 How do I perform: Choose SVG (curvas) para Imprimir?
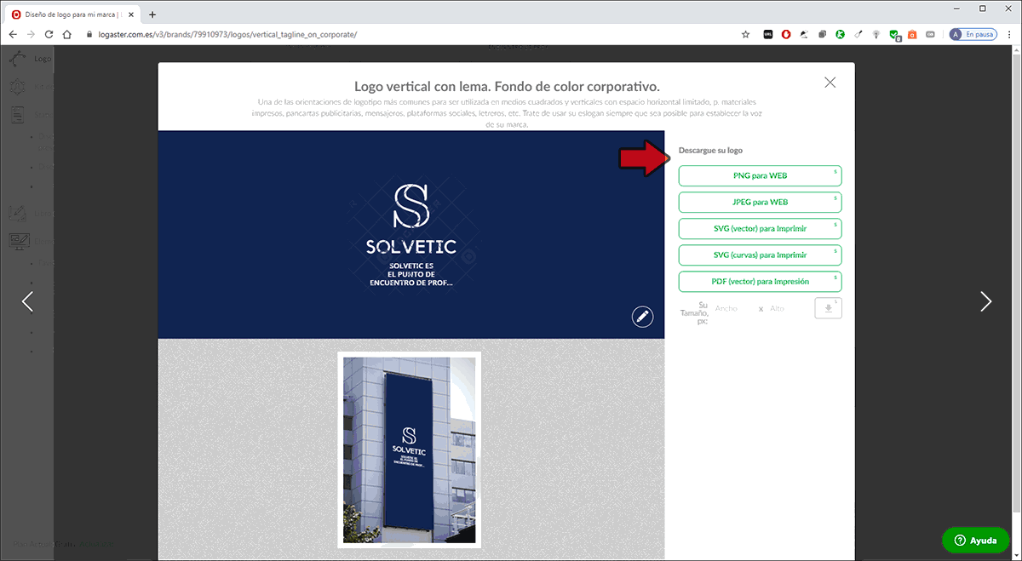click(760, 255)
